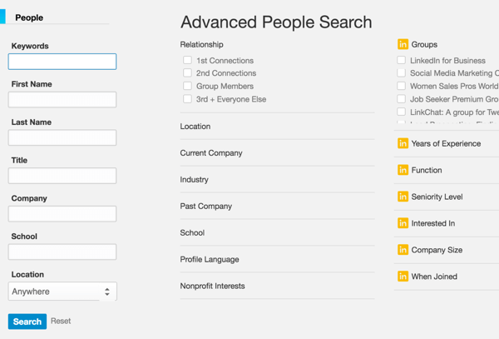Click the Company text field
Viewport: 499px width, 339px height.
tap(62, 214)
